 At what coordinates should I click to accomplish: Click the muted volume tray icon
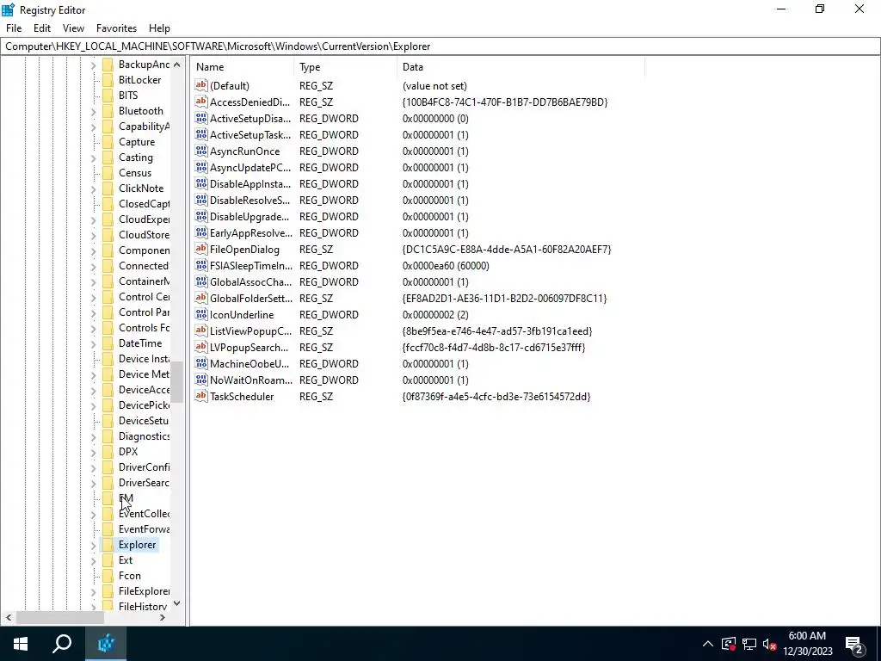[x=770, y=644]
